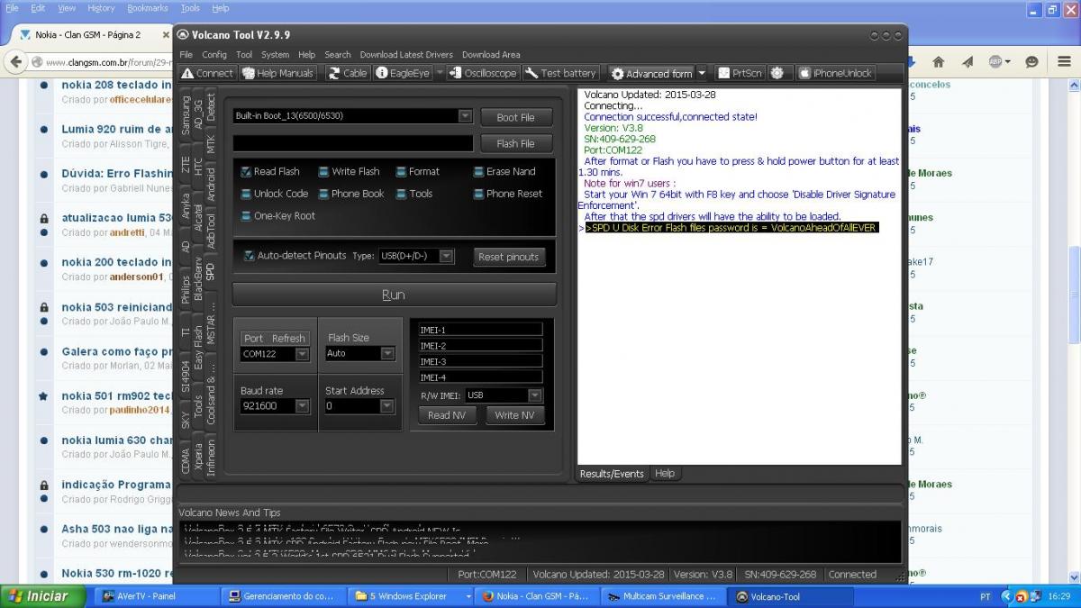1081x608 pixels.
Task: Open the Volcano Tool File menu
Action: (186, 55)
